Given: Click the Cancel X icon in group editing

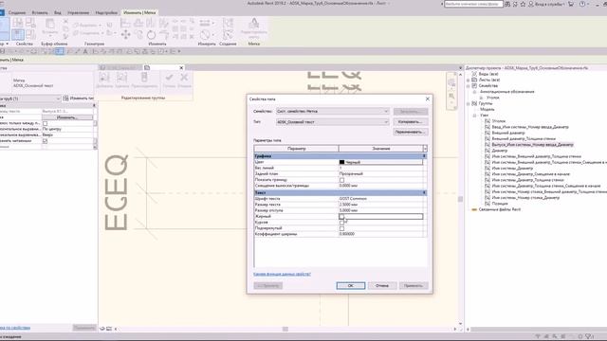Looking at the screenshot, I should tap(184, 77).
